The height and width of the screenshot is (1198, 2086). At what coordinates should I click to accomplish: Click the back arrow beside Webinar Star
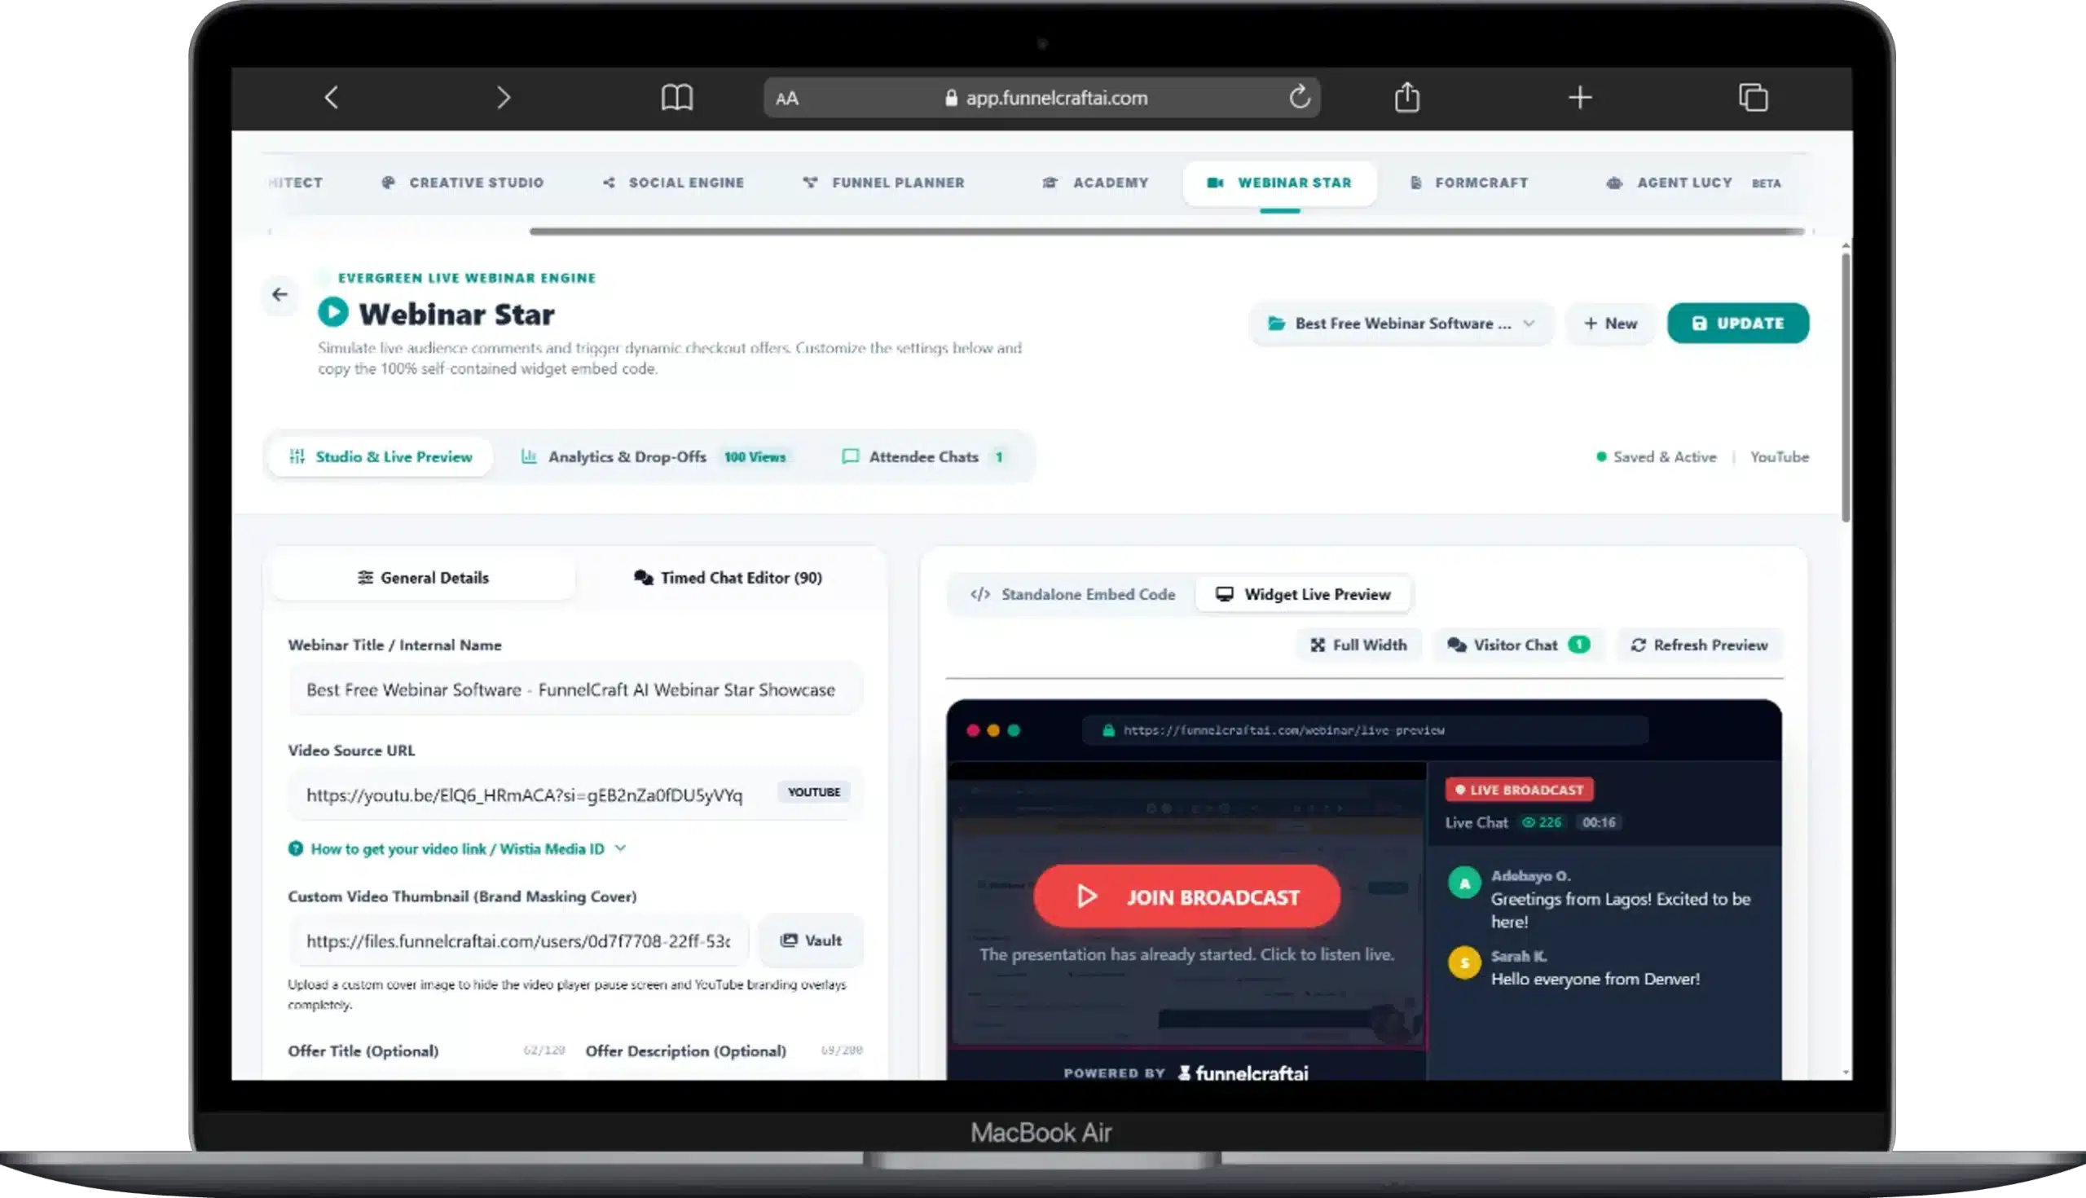coord(279,294)
